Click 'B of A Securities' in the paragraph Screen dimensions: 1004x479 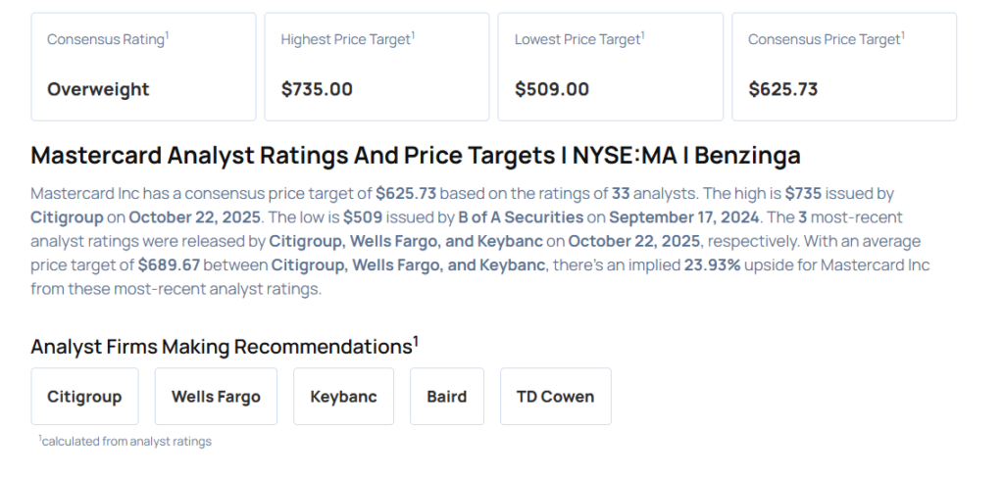522,216
